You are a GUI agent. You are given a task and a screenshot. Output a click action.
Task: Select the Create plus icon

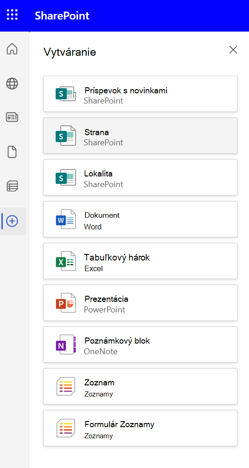click(x=12, y=221)
